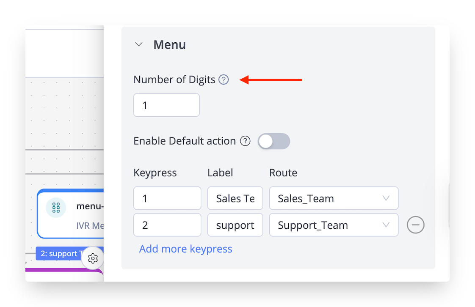The image size is (475, 307).
Task: Remove the Support_Team keypress row
Action: [x=415, y=225]
